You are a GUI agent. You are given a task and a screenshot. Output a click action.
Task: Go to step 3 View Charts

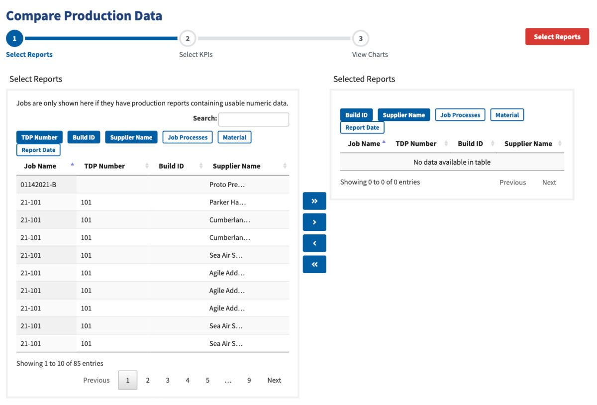point(361,38)
